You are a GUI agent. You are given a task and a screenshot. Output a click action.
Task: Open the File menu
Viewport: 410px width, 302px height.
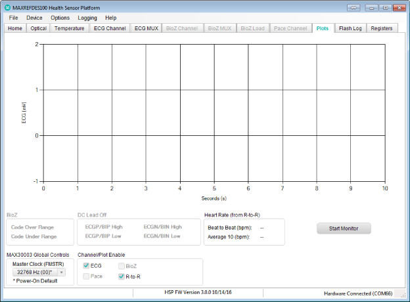tap(14, 18)
